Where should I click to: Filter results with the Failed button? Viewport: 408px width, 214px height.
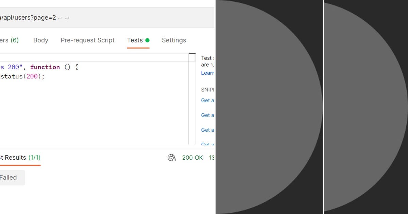tap(8, 177)
